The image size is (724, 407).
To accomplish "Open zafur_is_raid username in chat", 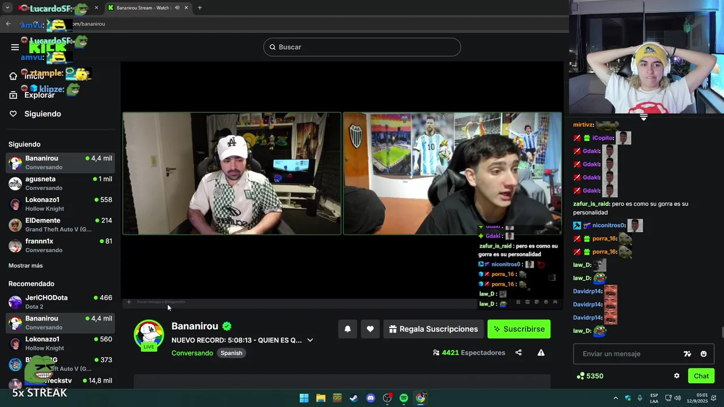I will pyautogui.click(x=592, y=203).
